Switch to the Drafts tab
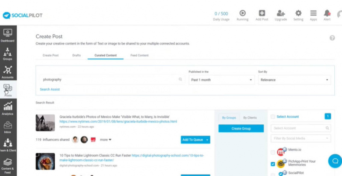This screenshot has width=342, height=176. point(77,55)
